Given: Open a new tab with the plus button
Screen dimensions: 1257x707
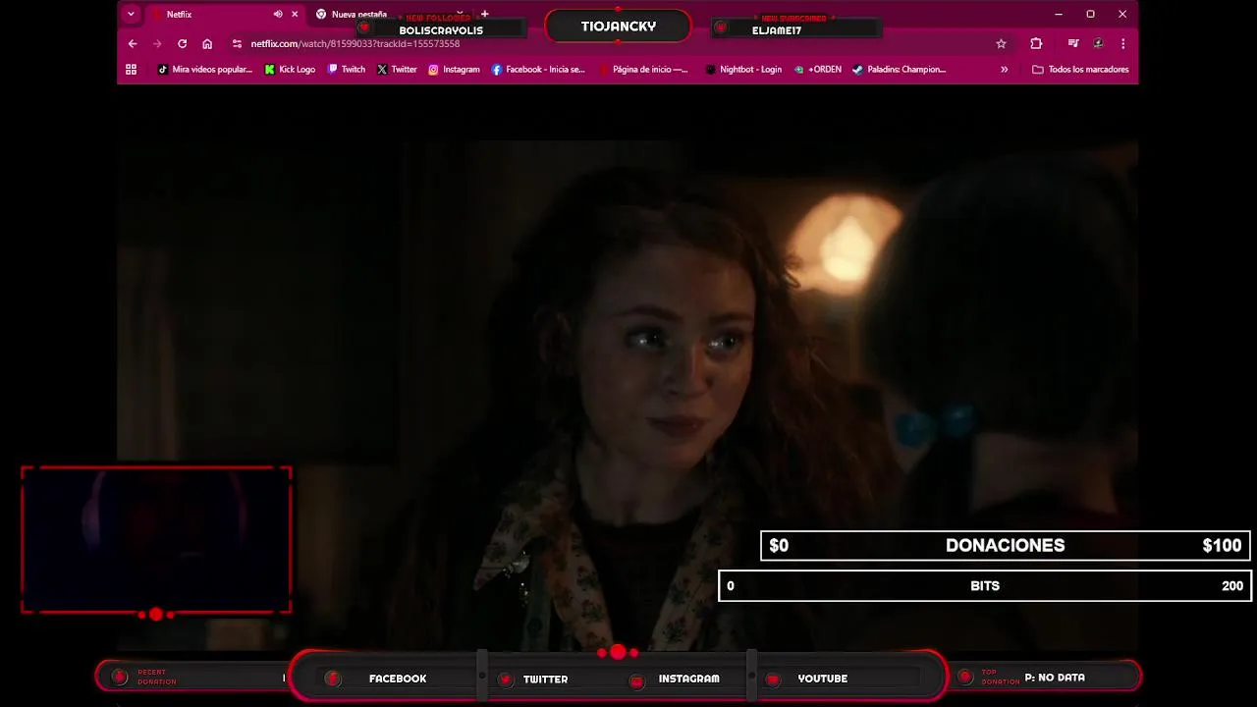Looking at the screenshot, I should point(484,14).
